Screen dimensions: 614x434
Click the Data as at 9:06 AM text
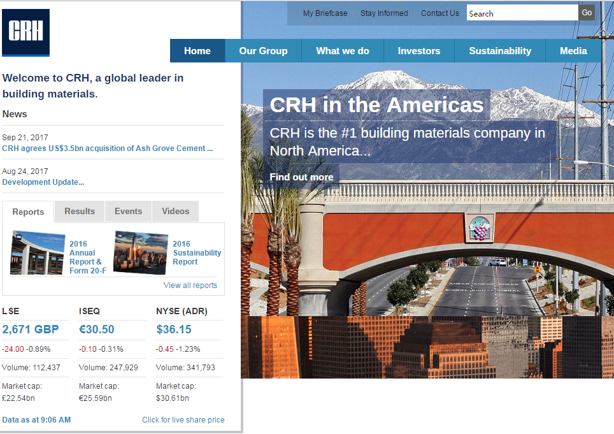click(36, 420)
